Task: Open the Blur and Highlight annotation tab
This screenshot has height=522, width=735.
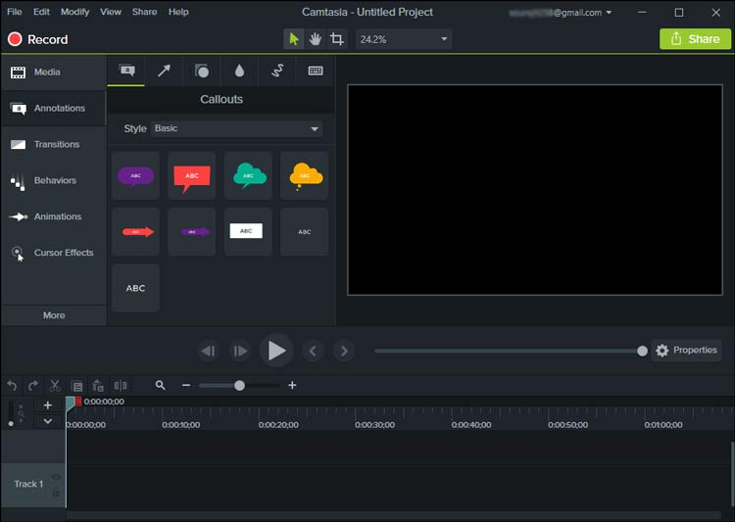Action: [239, 71]
